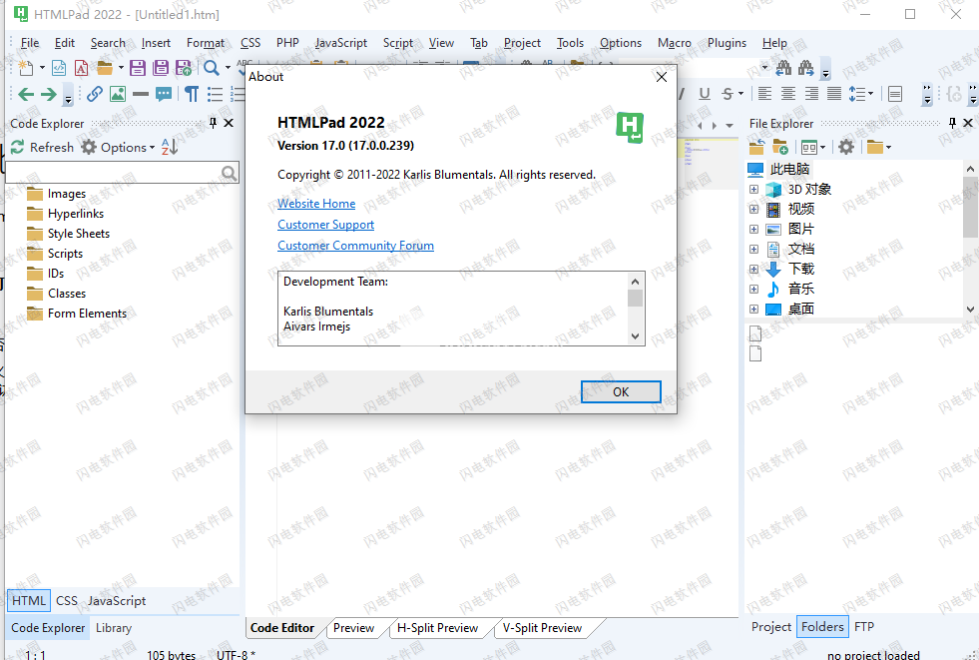Viewport: 979px width, 660px height.
Task: Insert a horizontal rule with the line icon
Action: tap(141, 94)
